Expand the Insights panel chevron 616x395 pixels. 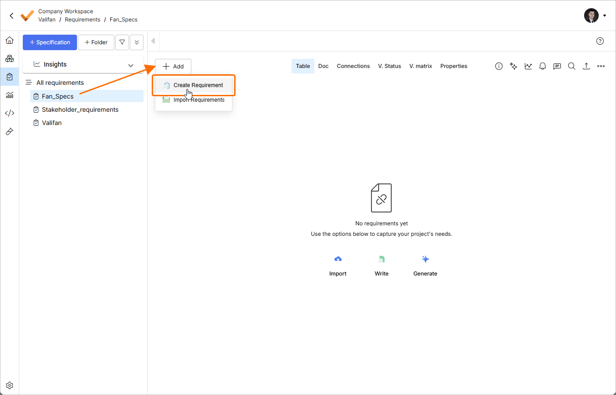(131, 65)
